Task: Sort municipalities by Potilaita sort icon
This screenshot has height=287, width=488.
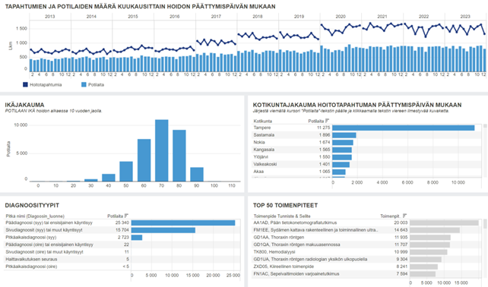Action: pyautogui.click(x=327, y=121)
